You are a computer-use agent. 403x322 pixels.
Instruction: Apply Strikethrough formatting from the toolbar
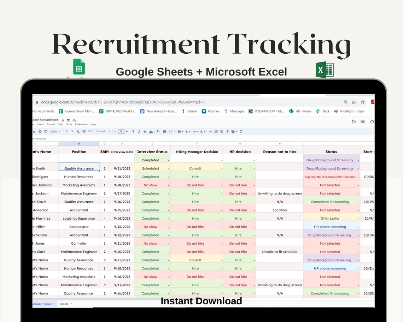pyautogui.click(x=145, y=131)
